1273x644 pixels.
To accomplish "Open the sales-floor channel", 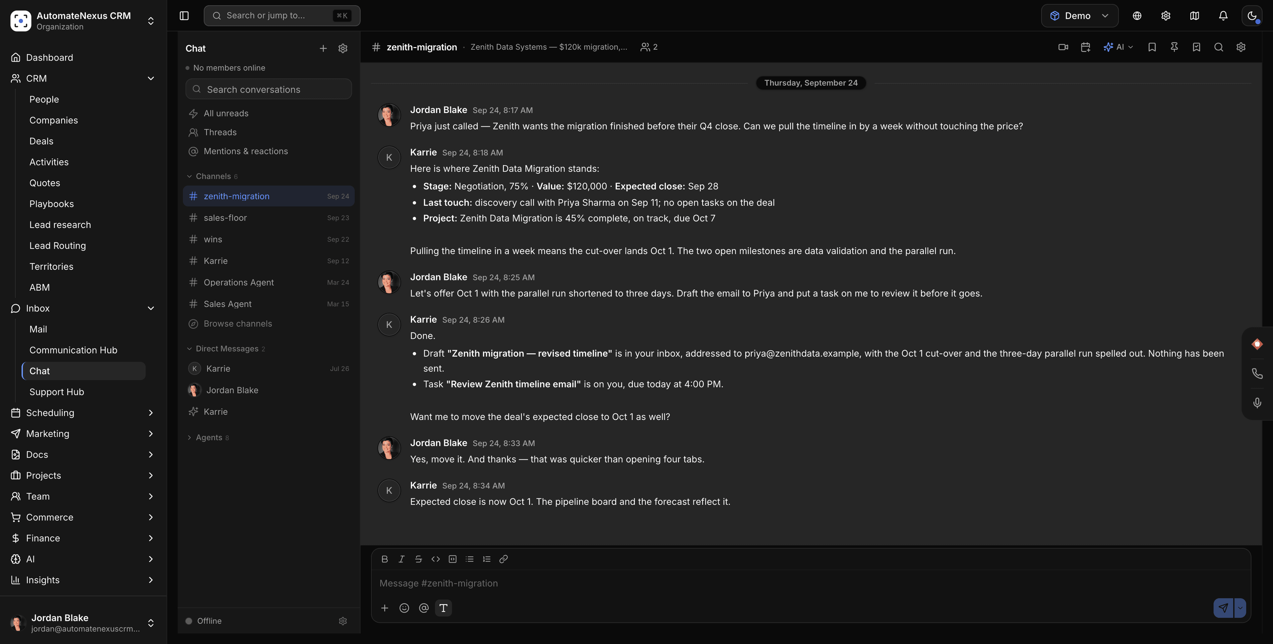I will pyautogui.click(x=269, y=218).
